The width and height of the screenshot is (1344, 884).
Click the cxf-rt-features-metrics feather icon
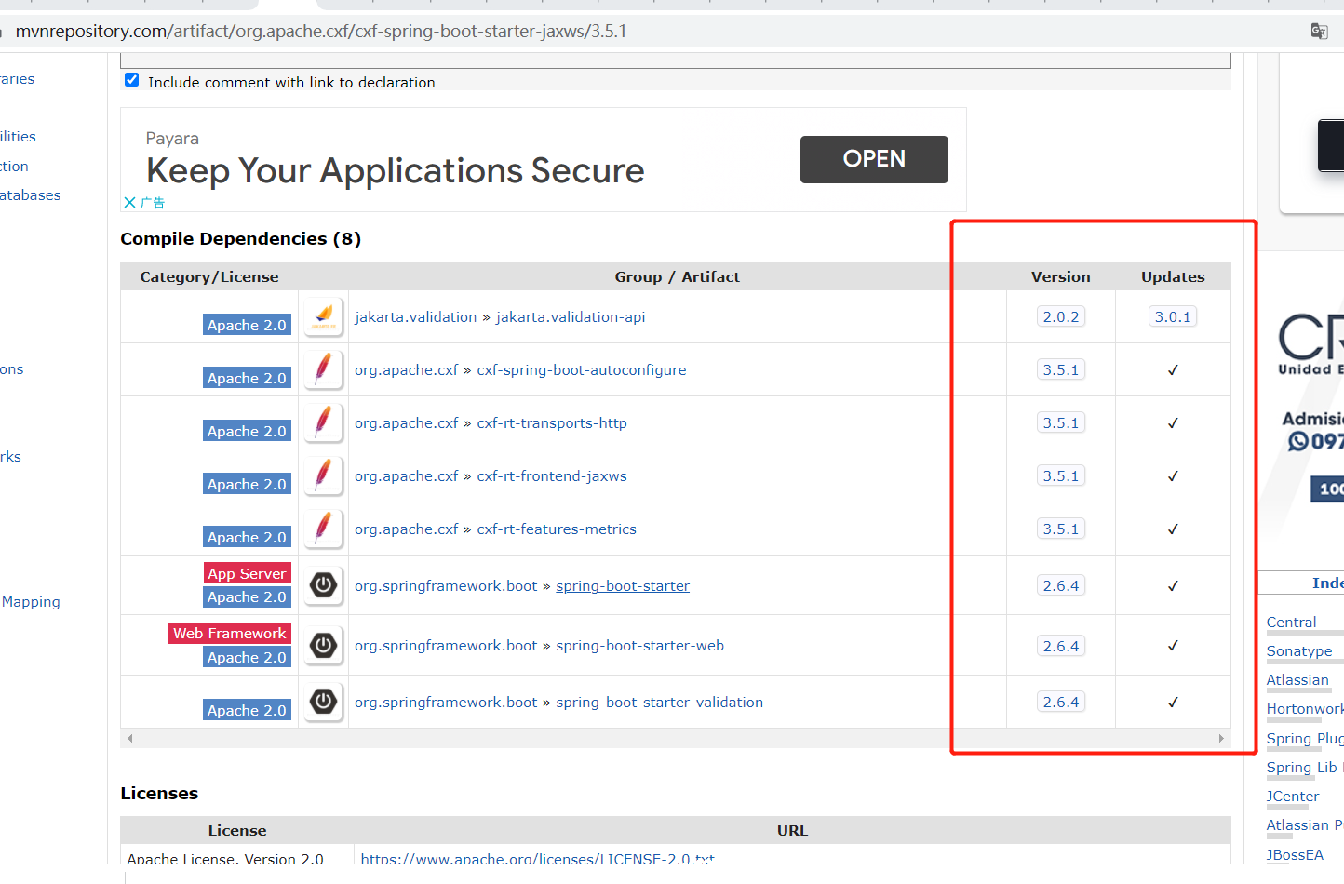pos(323,529)
